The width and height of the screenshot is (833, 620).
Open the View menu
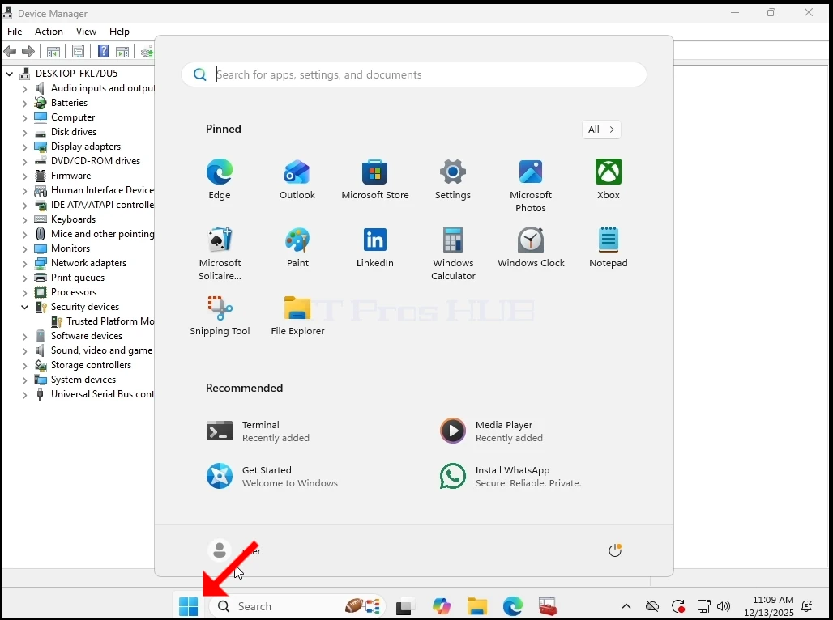point(86,32)
